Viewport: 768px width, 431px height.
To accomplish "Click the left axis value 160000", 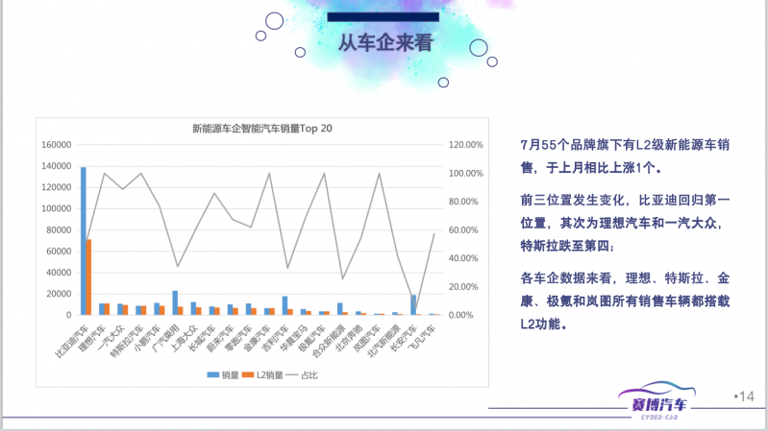I will coord(57,145).
